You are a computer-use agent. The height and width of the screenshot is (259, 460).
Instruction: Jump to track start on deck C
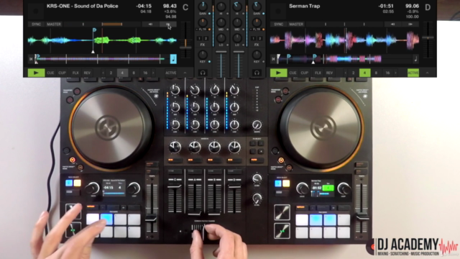click(31, 59)
